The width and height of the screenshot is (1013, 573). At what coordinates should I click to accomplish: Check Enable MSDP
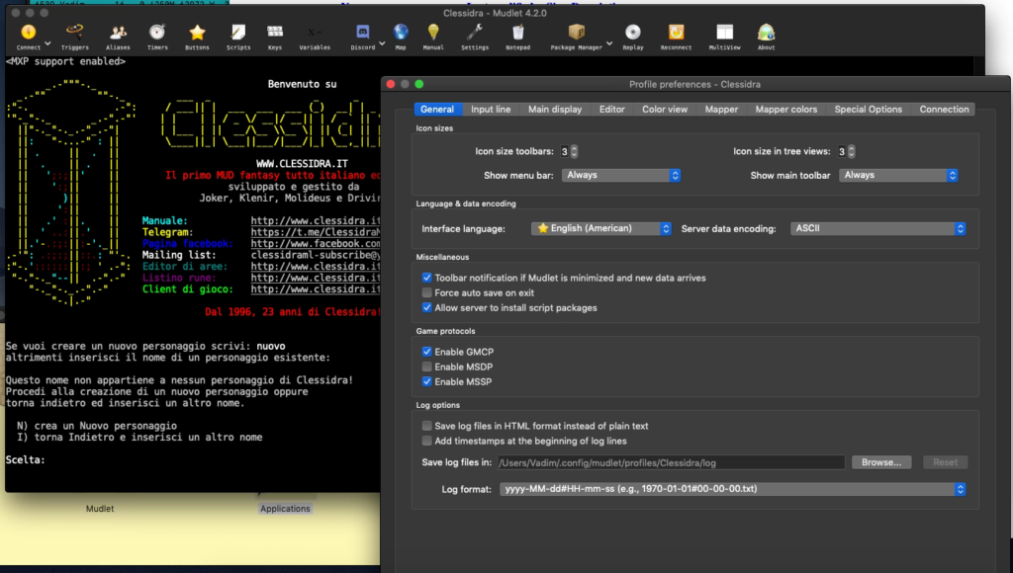click(x=427, y=368)
